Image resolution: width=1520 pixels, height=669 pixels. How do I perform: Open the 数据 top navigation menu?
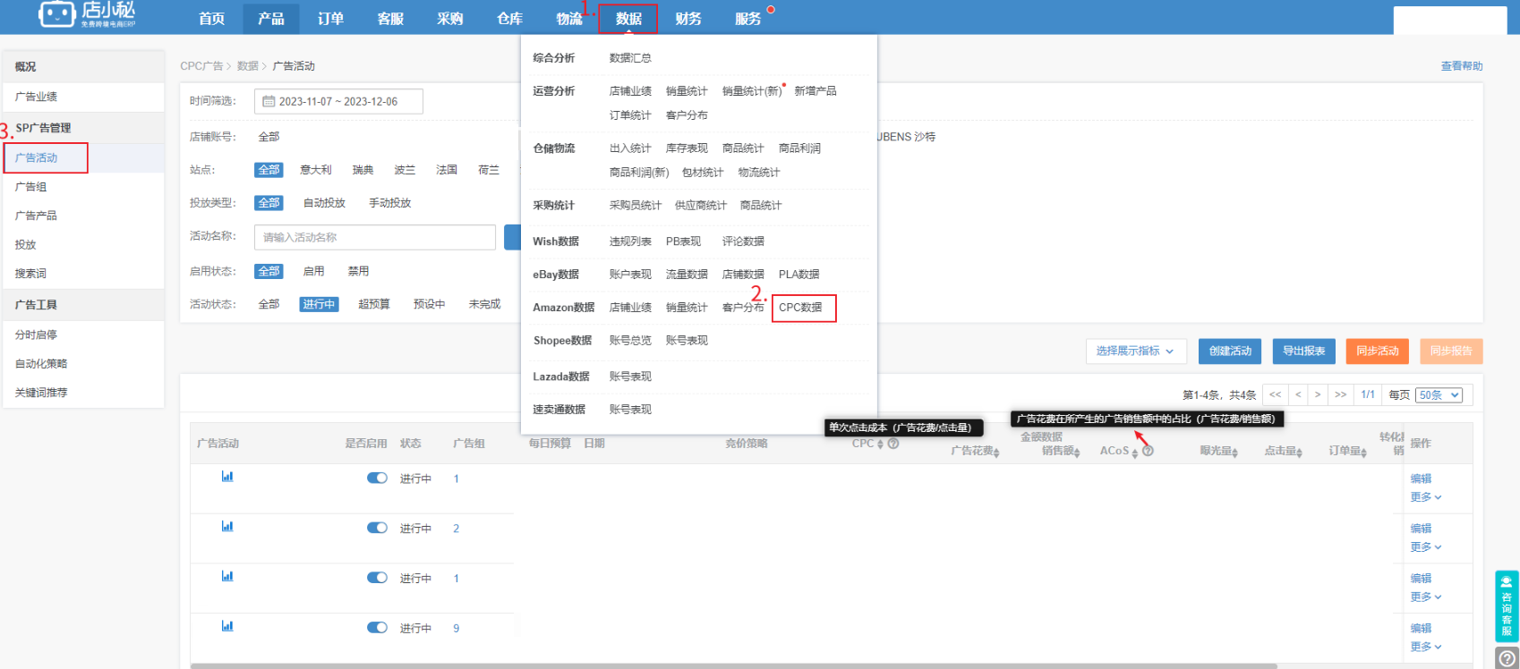tap(628, 19)
